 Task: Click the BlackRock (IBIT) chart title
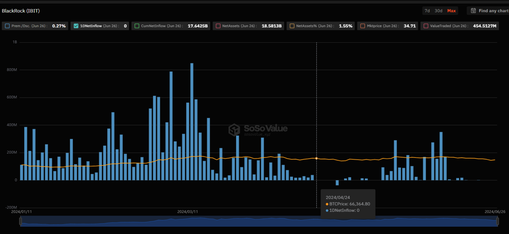[x=21, y=11]
